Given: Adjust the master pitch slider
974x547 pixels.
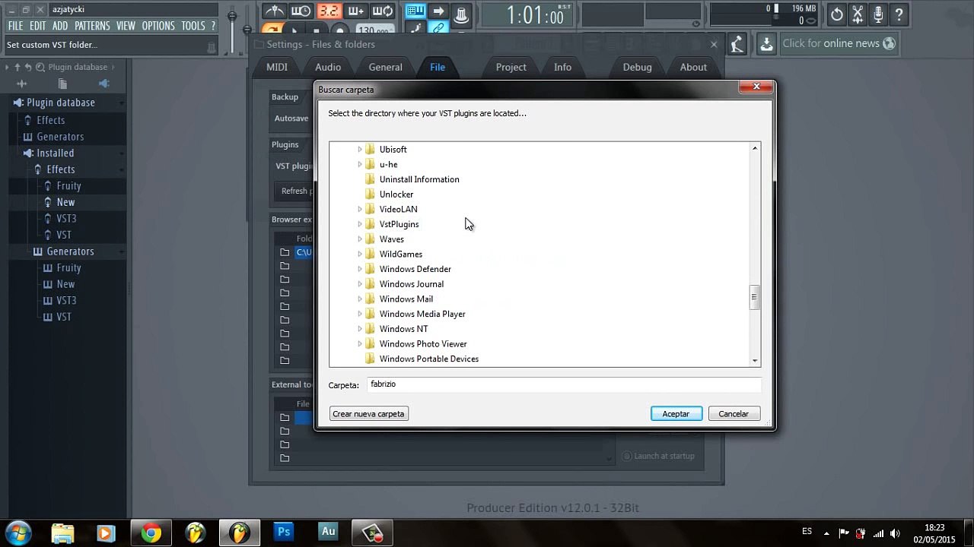Looking at the screenshot, I should [x=247, y=29].
